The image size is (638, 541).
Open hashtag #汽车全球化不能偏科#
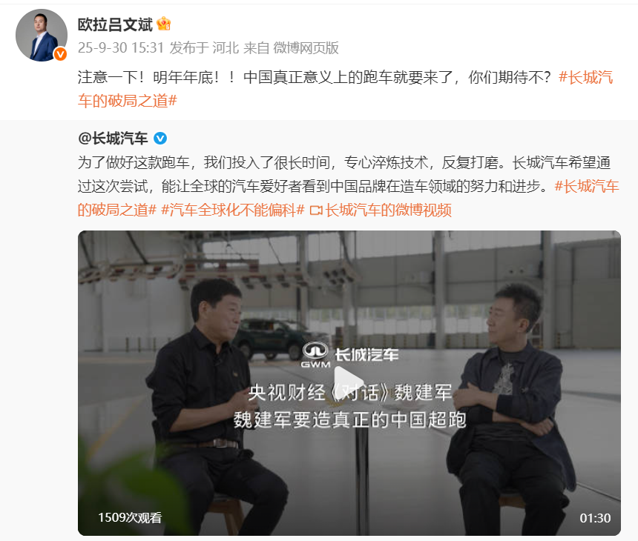(x=233, y=210)
